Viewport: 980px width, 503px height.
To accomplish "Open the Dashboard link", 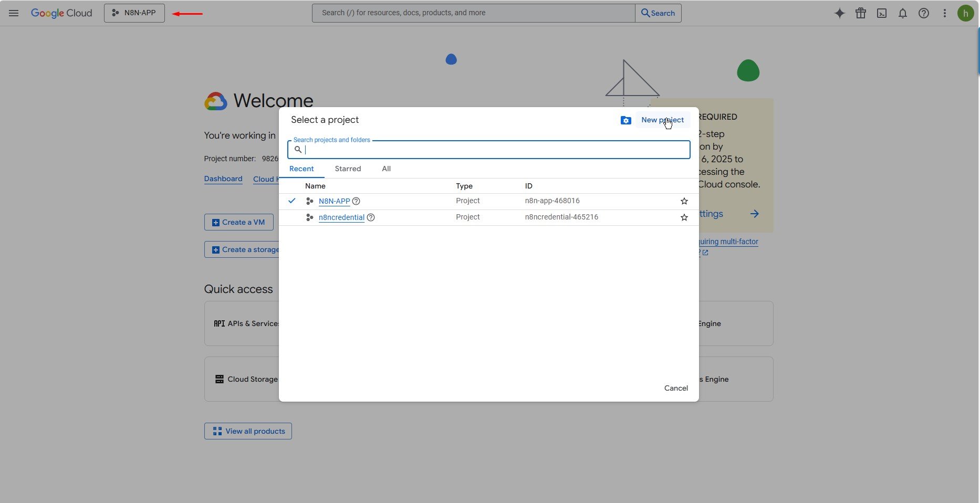I will tap(223, 179).
